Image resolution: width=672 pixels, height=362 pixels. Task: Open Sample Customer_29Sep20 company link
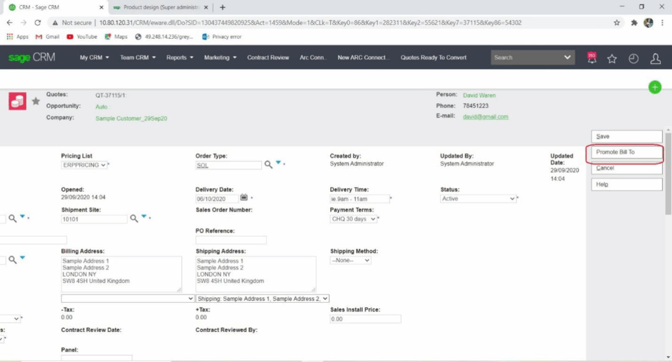(131, 118)
